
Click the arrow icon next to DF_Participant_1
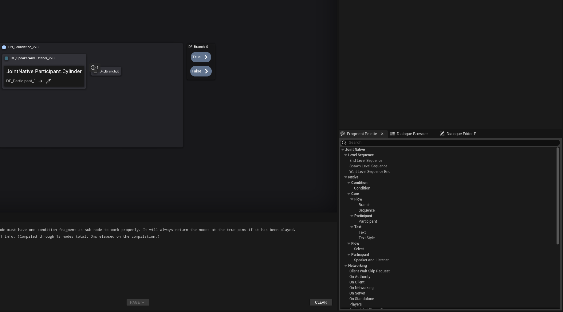point(40,81)
